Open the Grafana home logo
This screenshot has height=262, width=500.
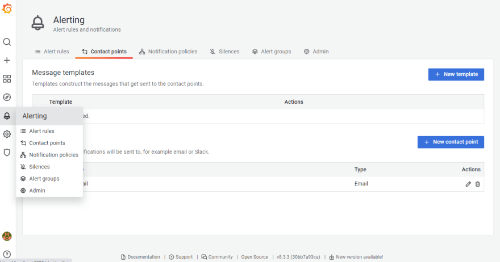(7, 9)
